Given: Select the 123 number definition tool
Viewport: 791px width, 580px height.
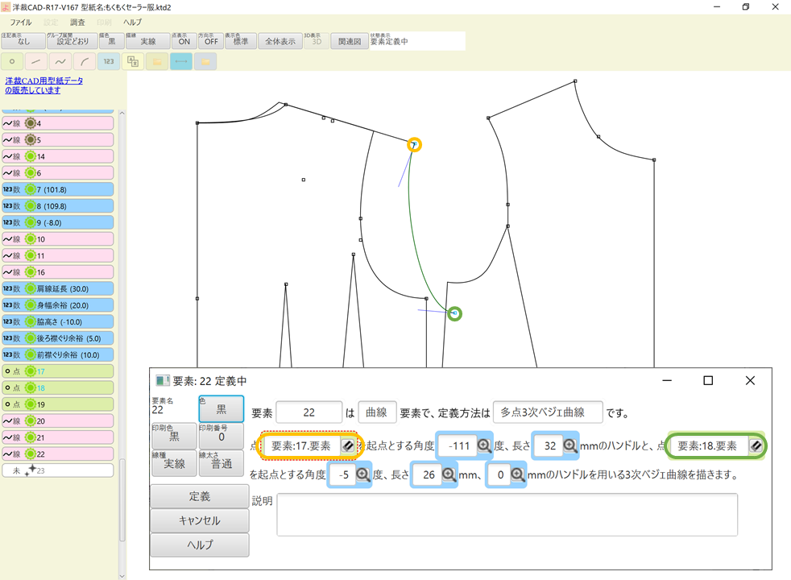Looking at the screenshot, I should [107, 61].
